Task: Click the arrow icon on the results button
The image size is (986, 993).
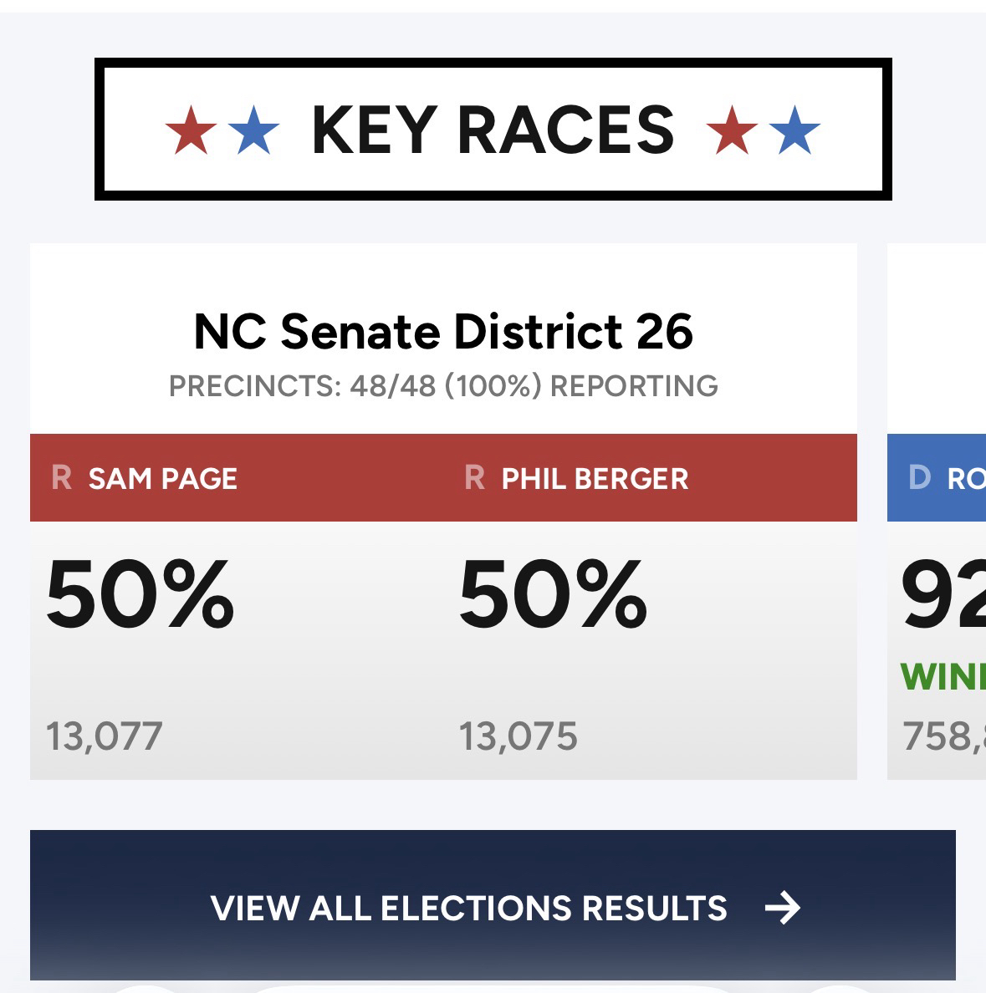Action: click(x=783, y=908)
